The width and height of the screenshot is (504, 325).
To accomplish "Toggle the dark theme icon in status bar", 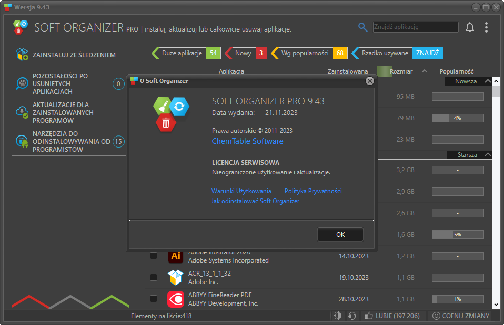I will coord(338,316).
